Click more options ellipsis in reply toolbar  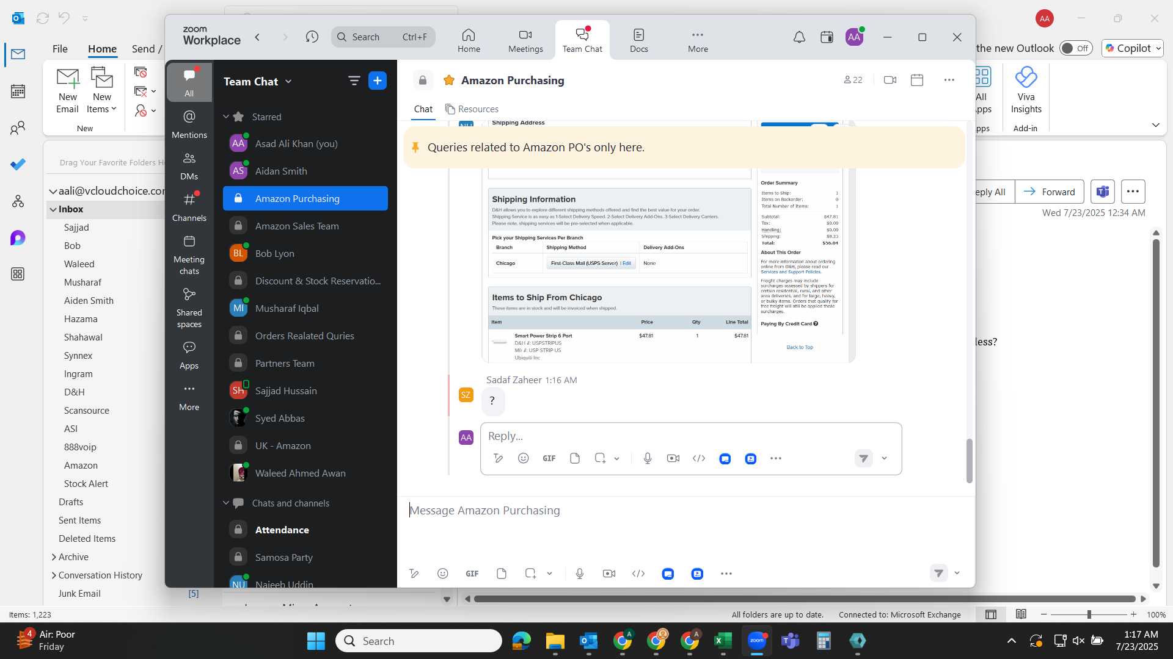pos(776,458)
